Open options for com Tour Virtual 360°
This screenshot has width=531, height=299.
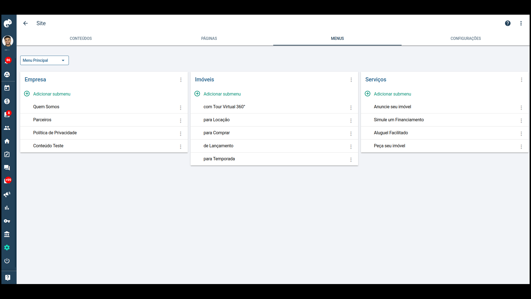(351, 108)
